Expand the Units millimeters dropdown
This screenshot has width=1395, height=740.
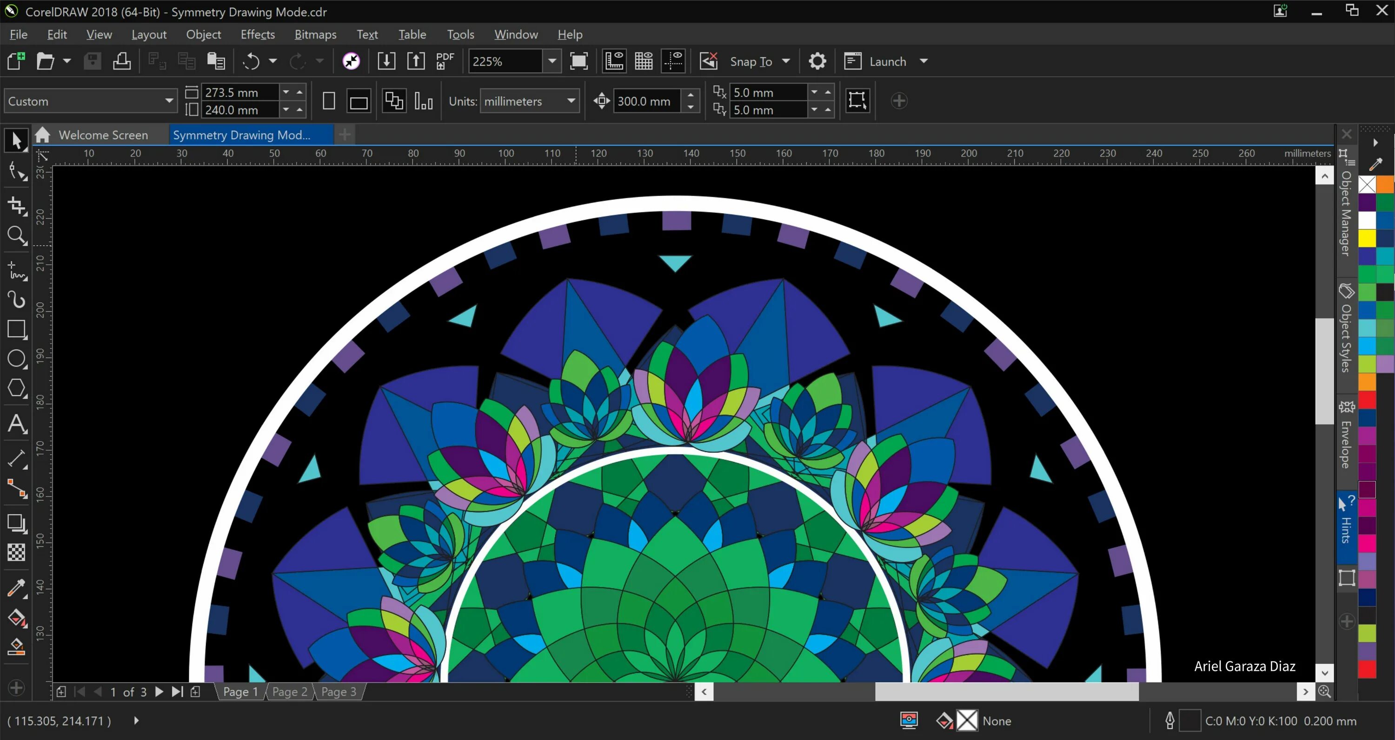tap(570, 100)
